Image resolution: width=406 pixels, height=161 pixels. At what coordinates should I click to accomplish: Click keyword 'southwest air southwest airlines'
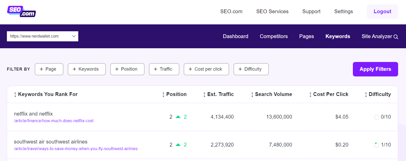51,142
